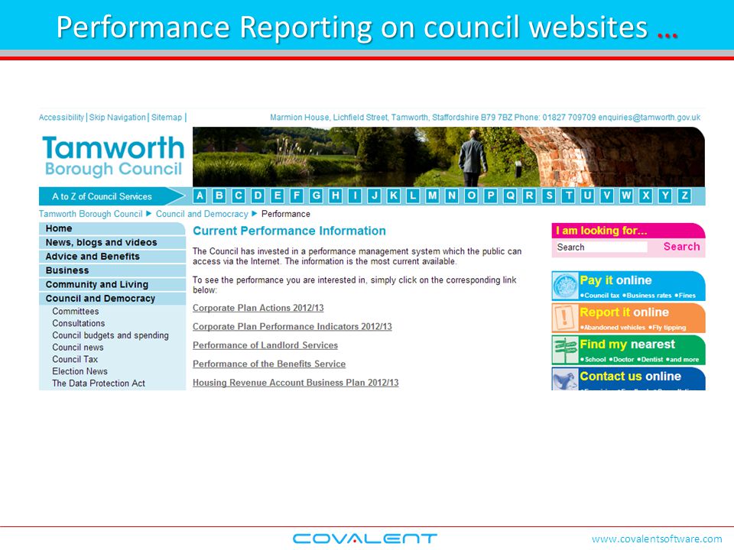Image resolution: width=734 pixels, height=550 pixels.
Task: Click the Tamworth Borough Council logo
Action: (113, 156)
